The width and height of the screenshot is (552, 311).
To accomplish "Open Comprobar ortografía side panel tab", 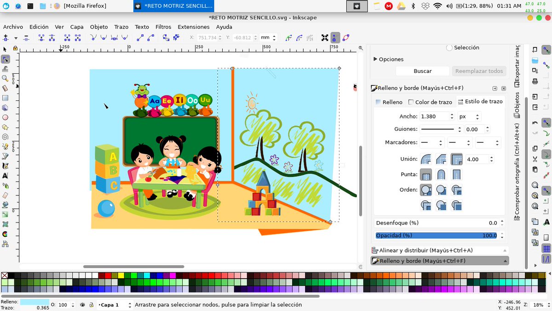I will pos(517,171).
